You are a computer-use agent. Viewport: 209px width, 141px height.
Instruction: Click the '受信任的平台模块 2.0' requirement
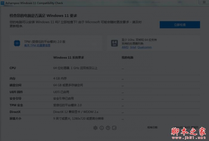coord(68,105)
